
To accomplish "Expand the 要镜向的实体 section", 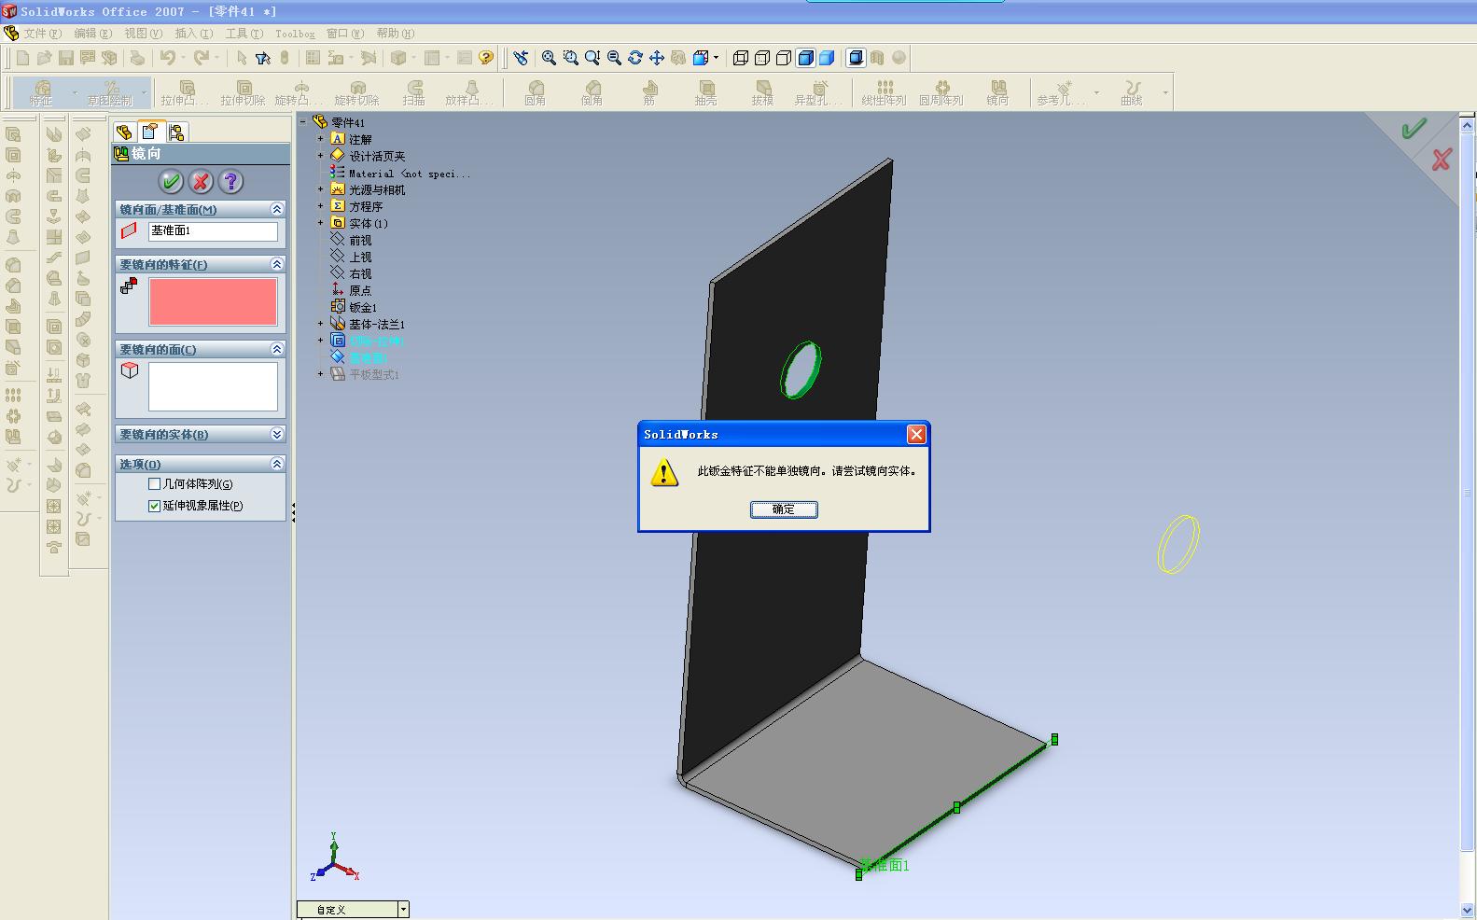I will 276,434.
